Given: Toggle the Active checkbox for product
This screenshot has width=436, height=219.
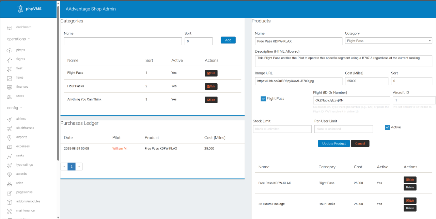Looking at the screenshot, I should [387, 127].
